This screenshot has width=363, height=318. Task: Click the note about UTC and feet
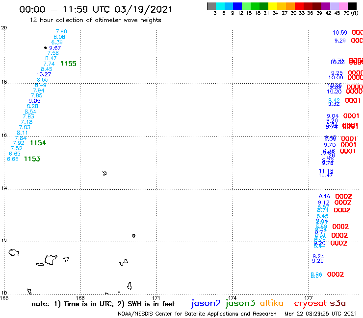(103, 304)
